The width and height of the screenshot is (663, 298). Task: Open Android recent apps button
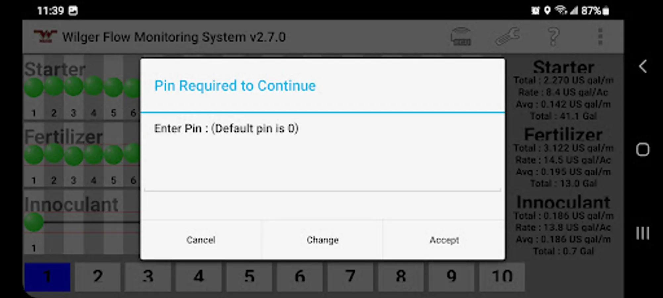point(643,233)
